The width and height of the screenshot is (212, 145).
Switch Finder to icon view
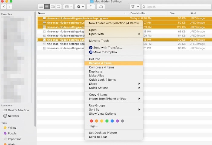41,7
